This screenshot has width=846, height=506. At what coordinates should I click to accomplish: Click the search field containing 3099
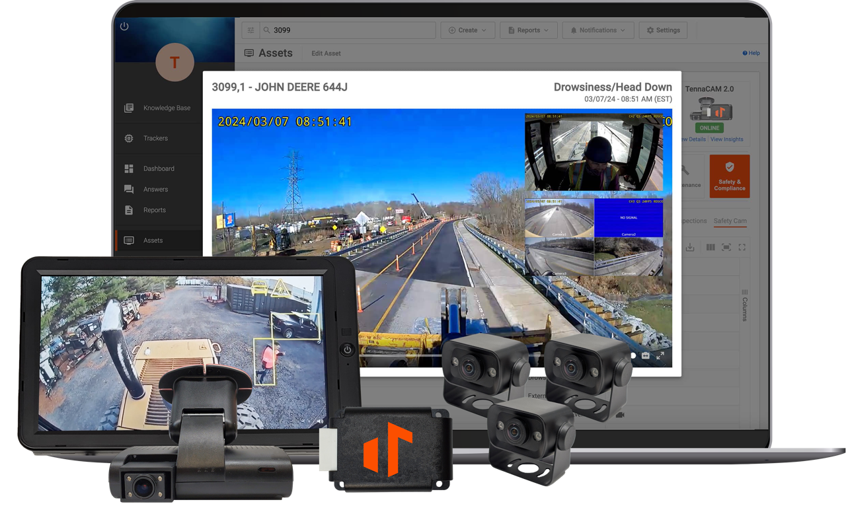click(348, 30)
